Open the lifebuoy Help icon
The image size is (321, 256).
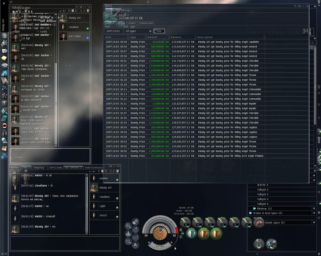pos(4,125)
